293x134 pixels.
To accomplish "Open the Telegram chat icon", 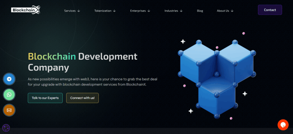I will (9, 79).
